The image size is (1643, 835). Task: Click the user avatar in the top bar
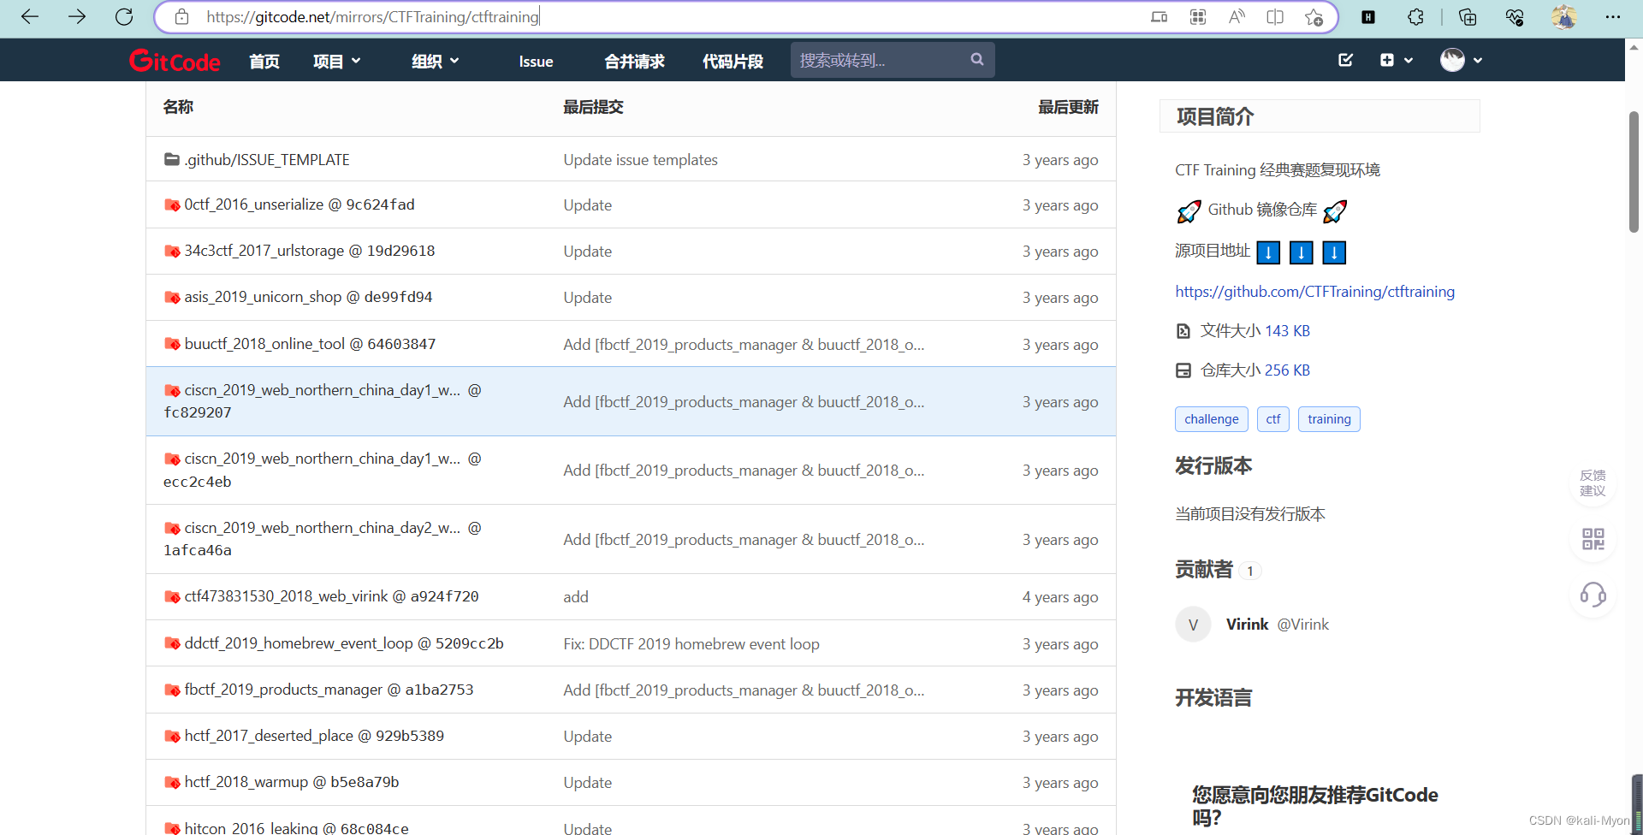click(x=1452, y=60)
